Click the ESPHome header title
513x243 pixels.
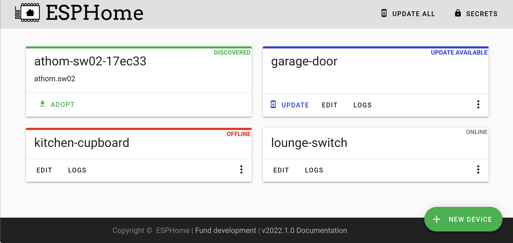[x=95, y=13]
